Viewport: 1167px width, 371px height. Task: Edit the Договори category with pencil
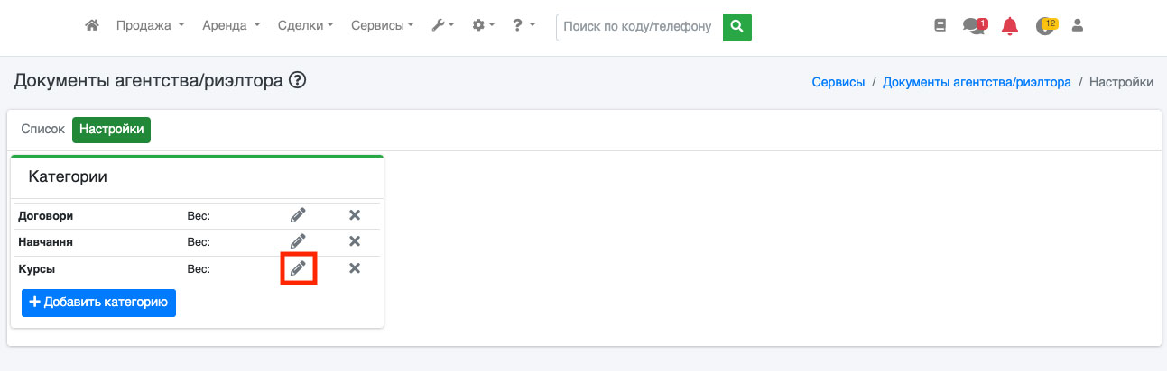[298, 215]
